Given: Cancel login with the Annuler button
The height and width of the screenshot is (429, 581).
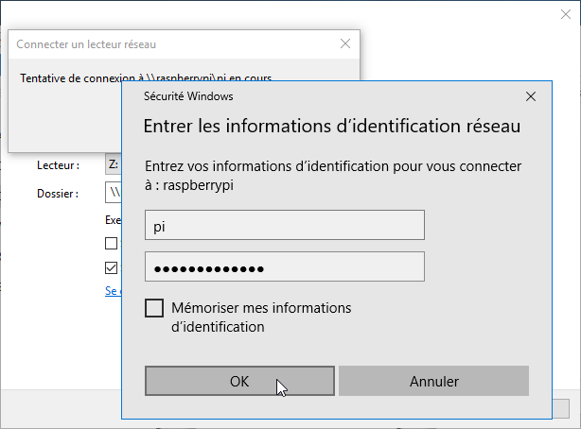Looking at the screenshot, I should (433, 381).
